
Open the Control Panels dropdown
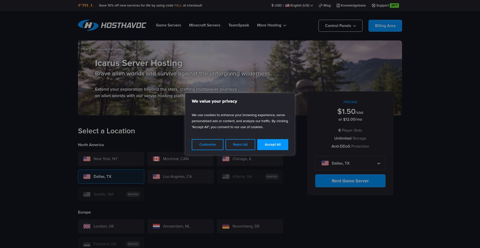pyautogui.click(x=340, y=26)
